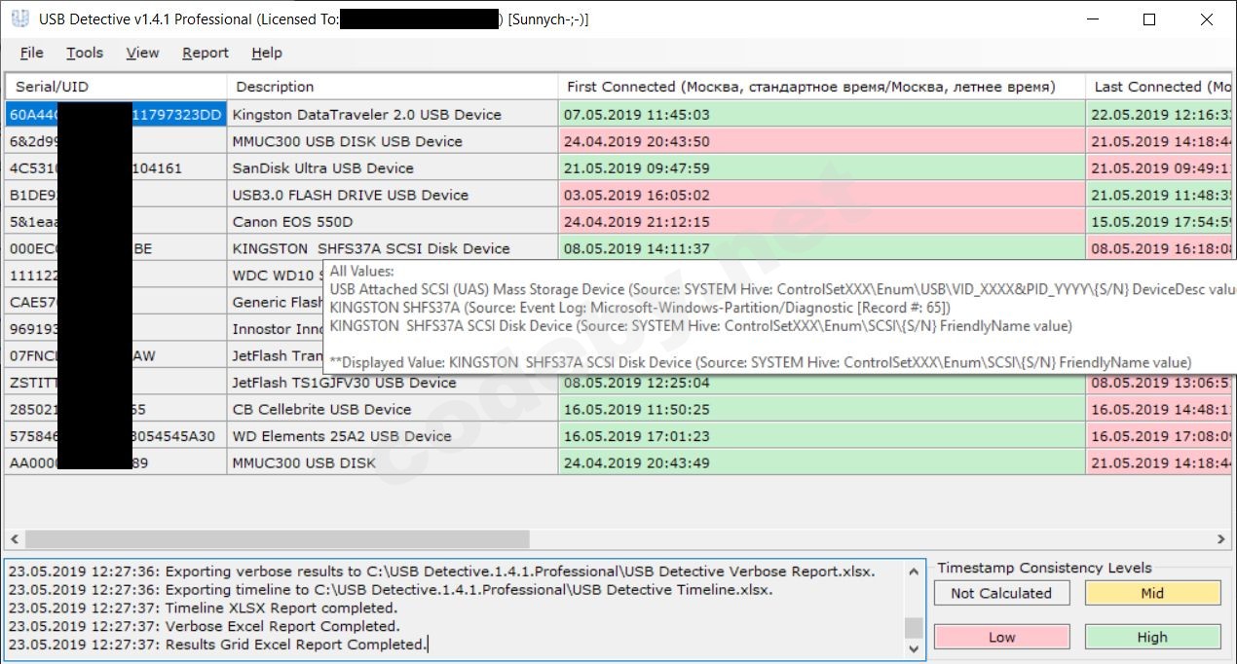Select the WD Elements 25A2 USB Device description
The height and width of the screenshot is (664, 1237).
coord(393,436)
